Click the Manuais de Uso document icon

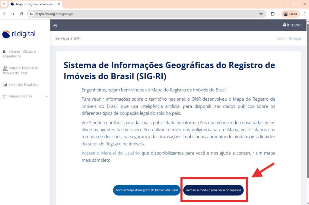click(x=4, y=96)
